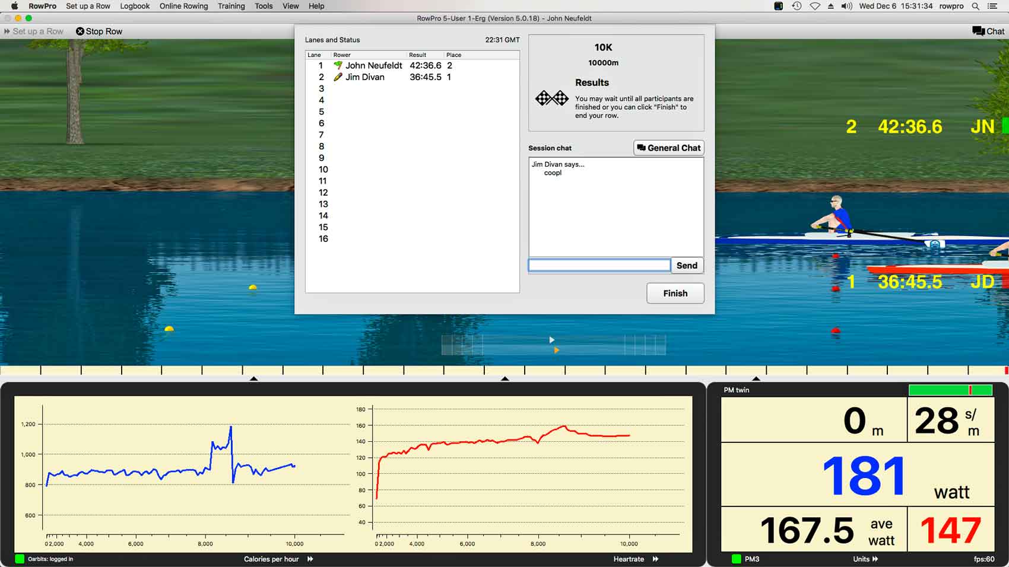Focus the session chat message input
The height and width of the screenshot is (567, 1009).
pos(599,265)
